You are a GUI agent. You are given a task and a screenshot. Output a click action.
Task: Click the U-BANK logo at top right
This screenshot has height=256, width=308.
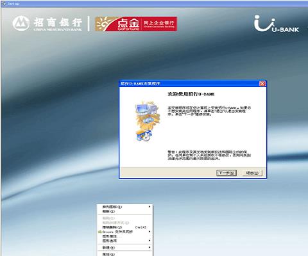[x=277, y=24]
